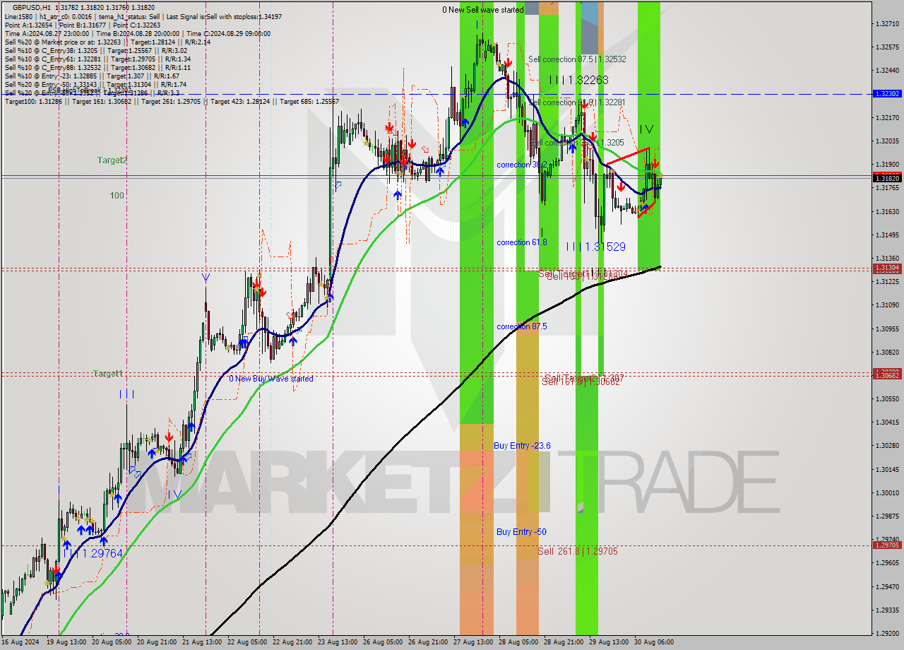Select the 'I I I 1.32263' wave label
This screenshot has width=904, height=650.
[578, 81]
